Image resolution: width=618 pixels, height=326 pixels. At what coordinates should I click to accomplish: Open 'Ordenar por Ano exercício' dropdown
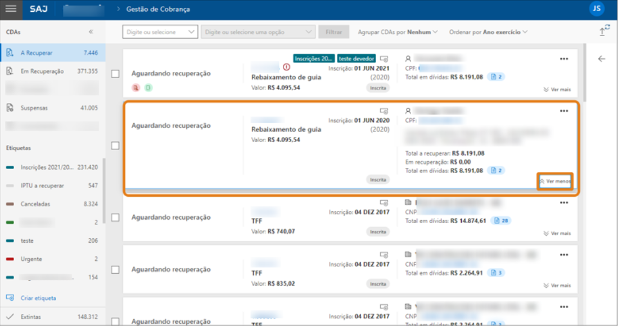point(488,32)
